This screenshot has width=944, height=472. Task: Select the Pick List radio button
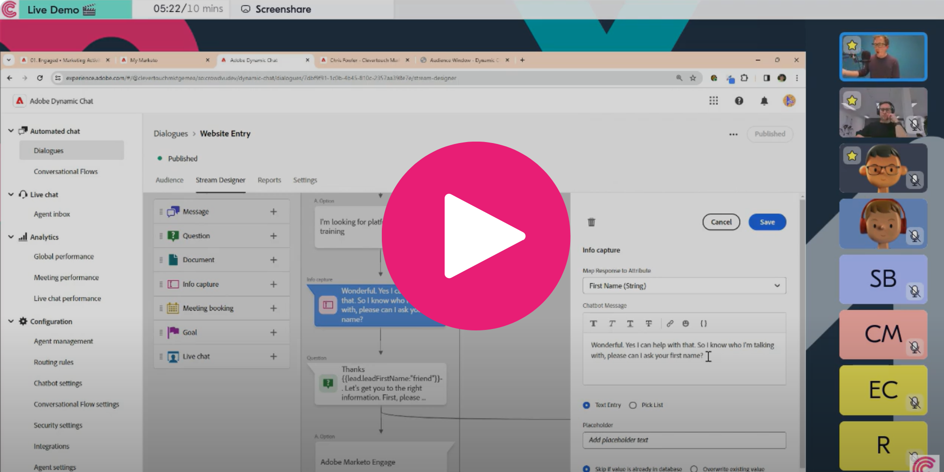coord(633,405)
